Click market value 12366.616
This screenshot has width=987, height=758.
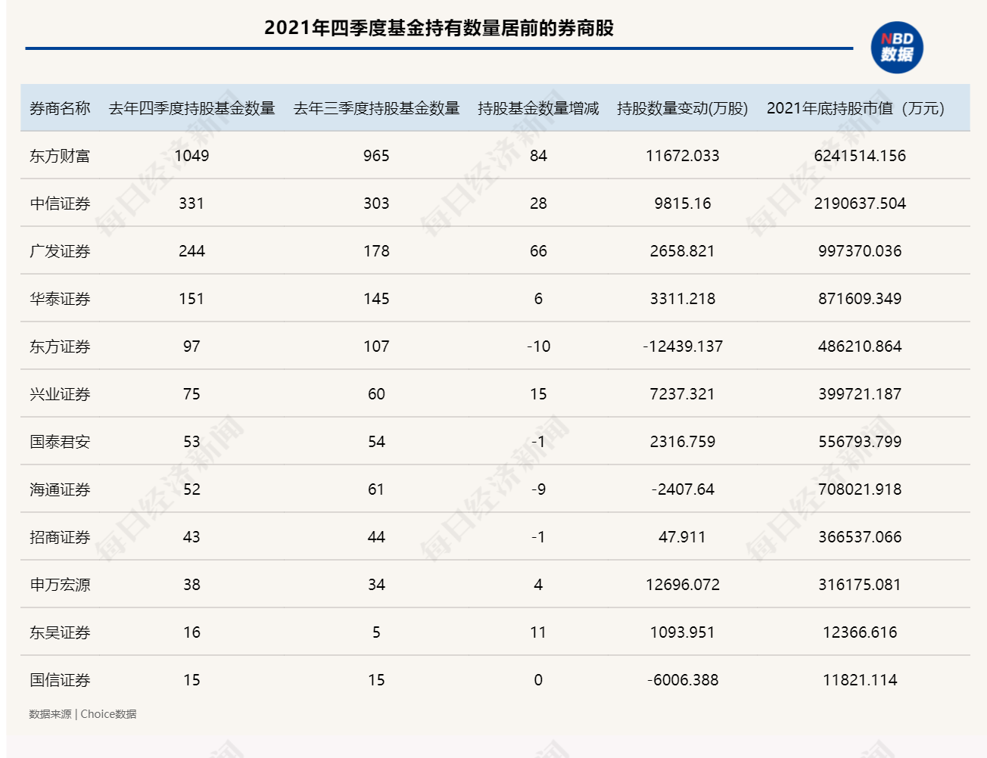[x=860, y=632]
